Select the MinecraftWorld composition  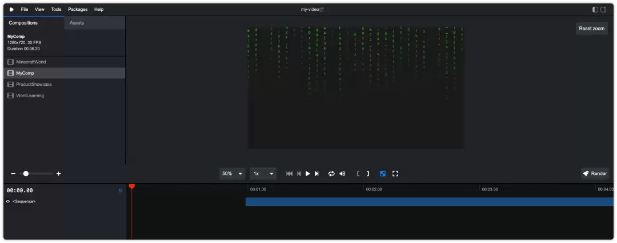[x=65, y=62]
